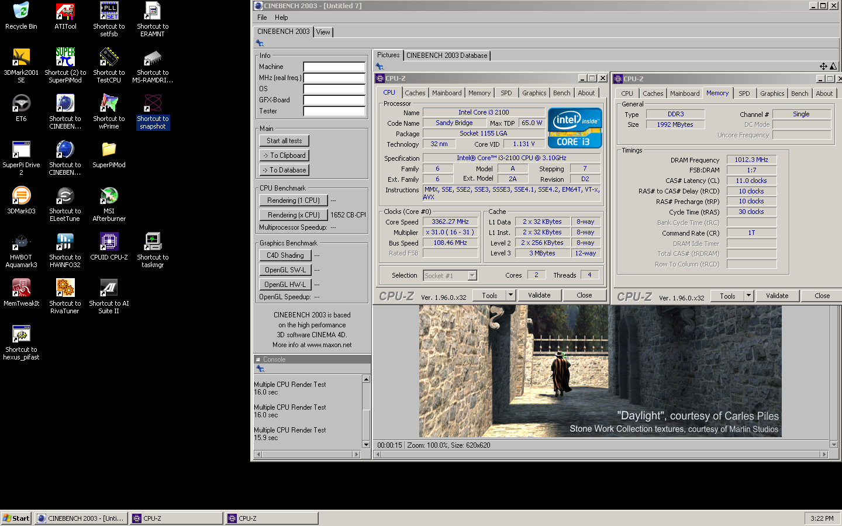Open the SuperPiMod folder icon

[x=109, y=154]
